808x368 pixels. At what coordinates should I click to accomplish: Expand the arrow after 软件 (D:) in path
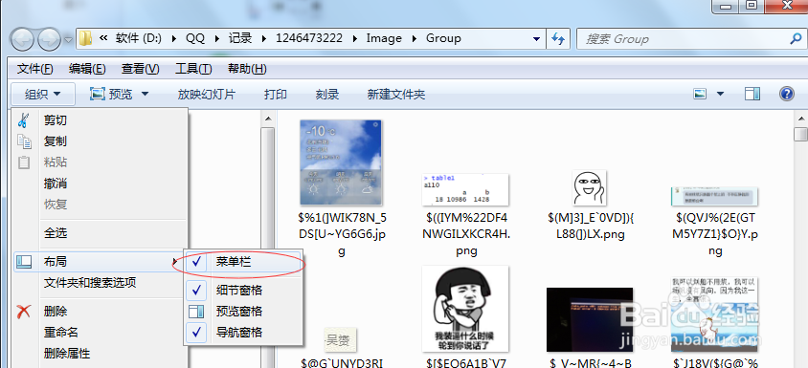[173, 38]
